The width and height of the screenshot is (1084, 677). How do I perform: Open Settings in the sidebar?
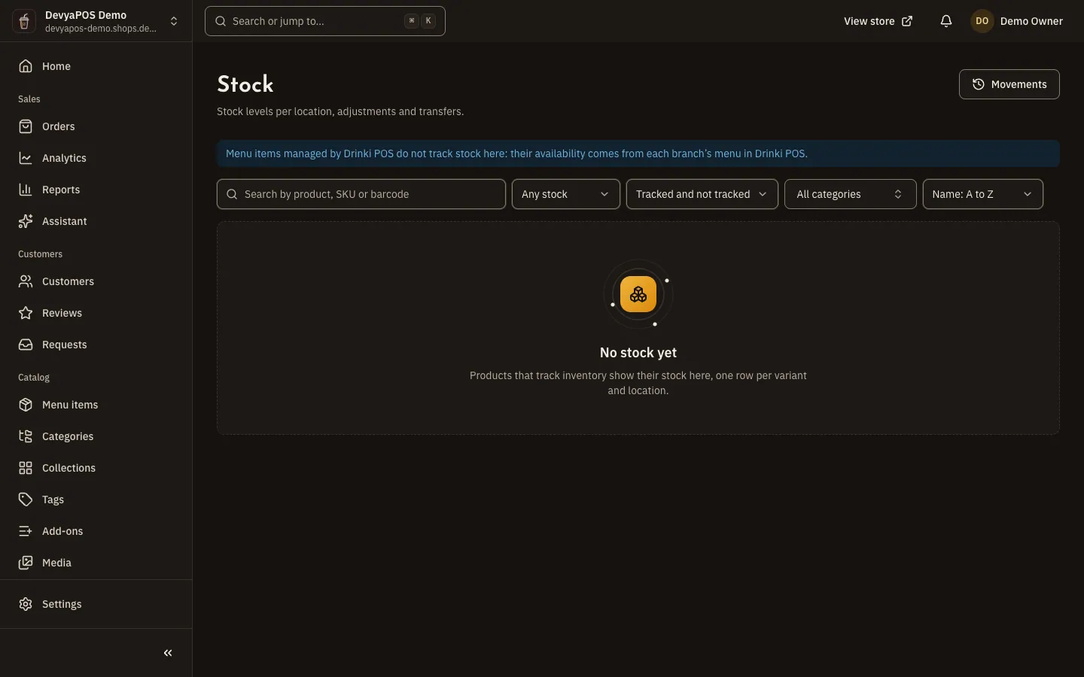96,604
